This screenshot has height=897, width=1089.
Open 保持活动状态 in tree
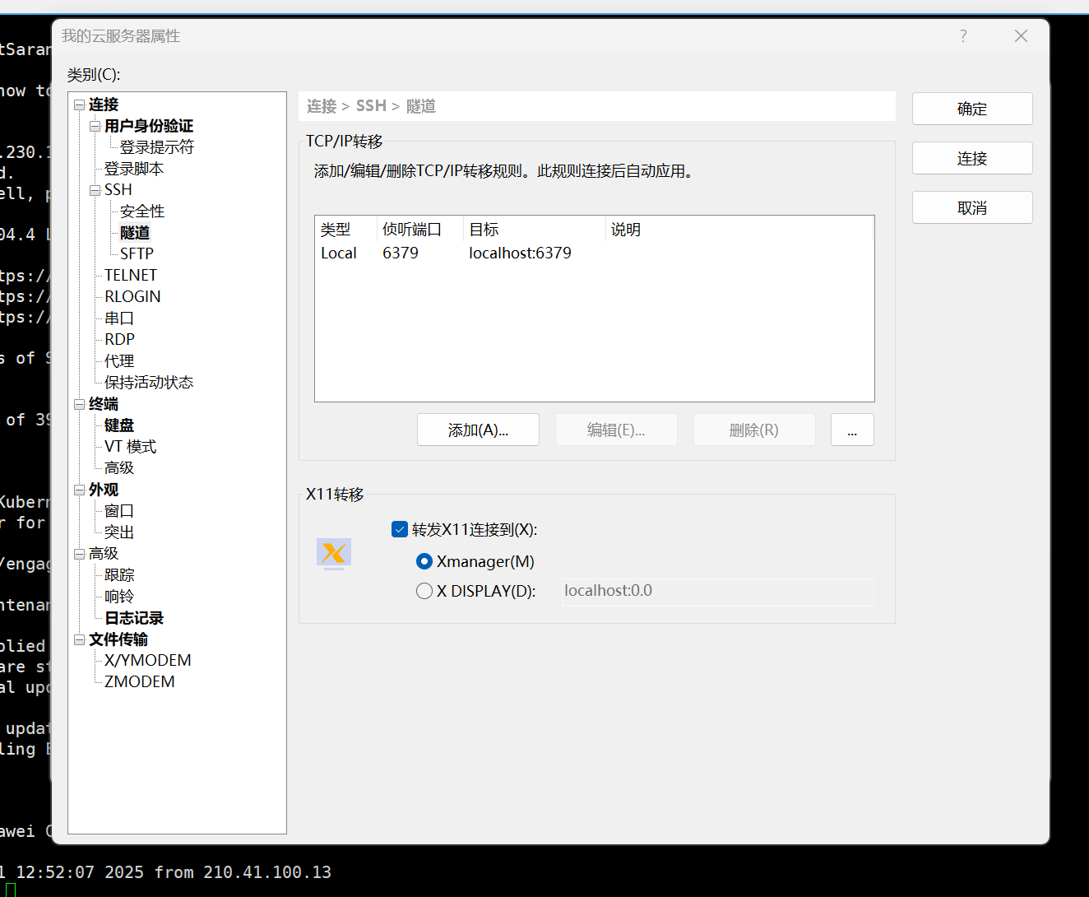click(x=149, y=383)
